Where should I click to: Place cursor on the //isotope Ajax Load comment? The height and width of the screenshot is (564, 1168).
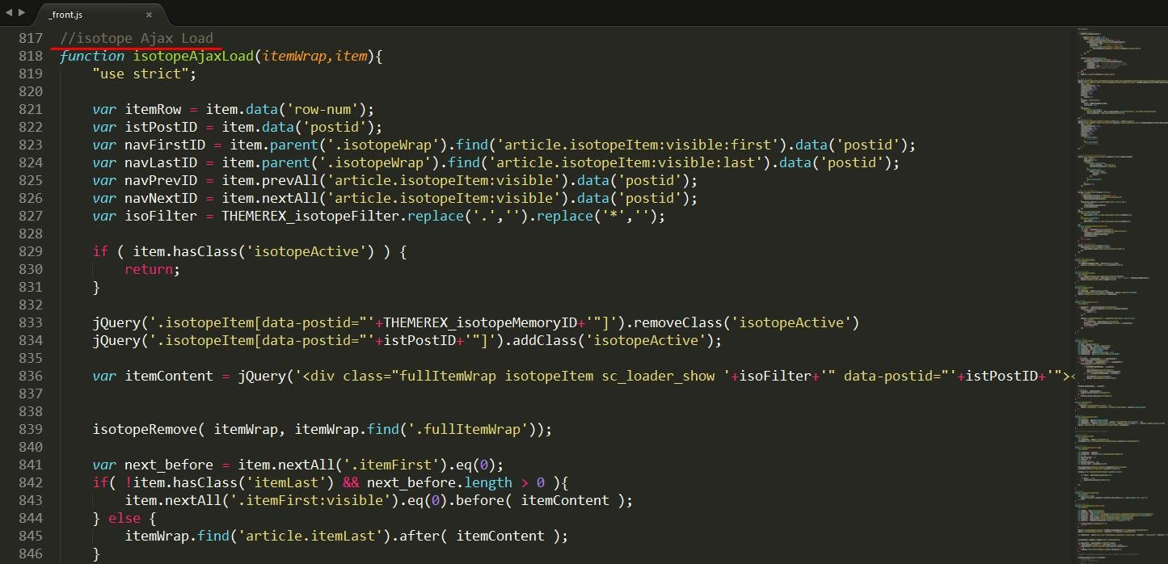tap(136, 38)
